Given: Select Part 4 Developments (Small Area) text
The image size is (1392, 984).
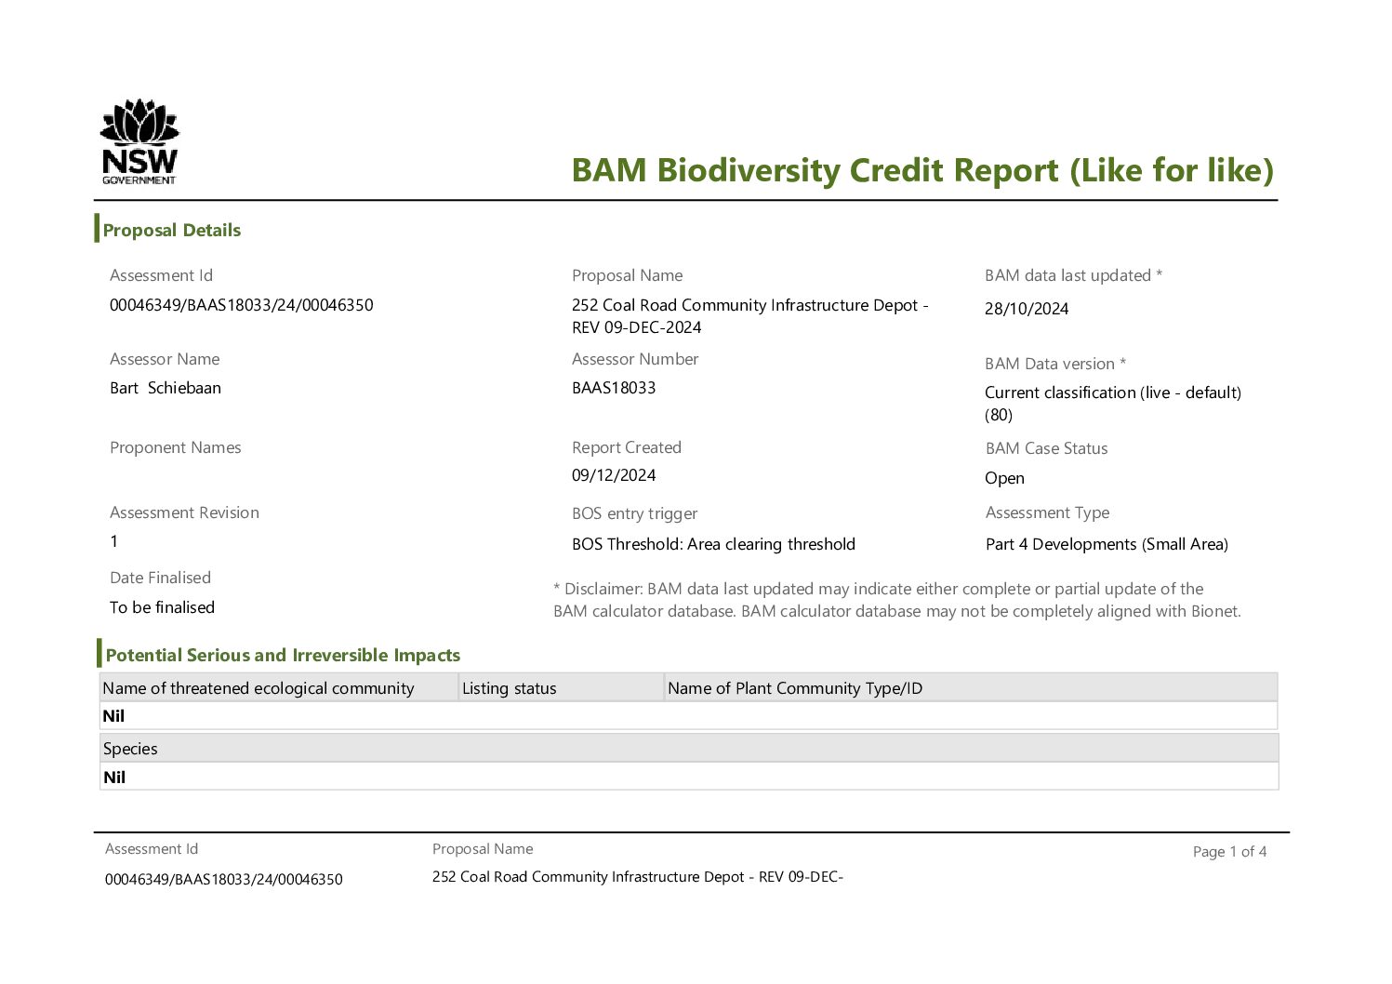Looking at the screenshot, I should (x=1107, y=544).
